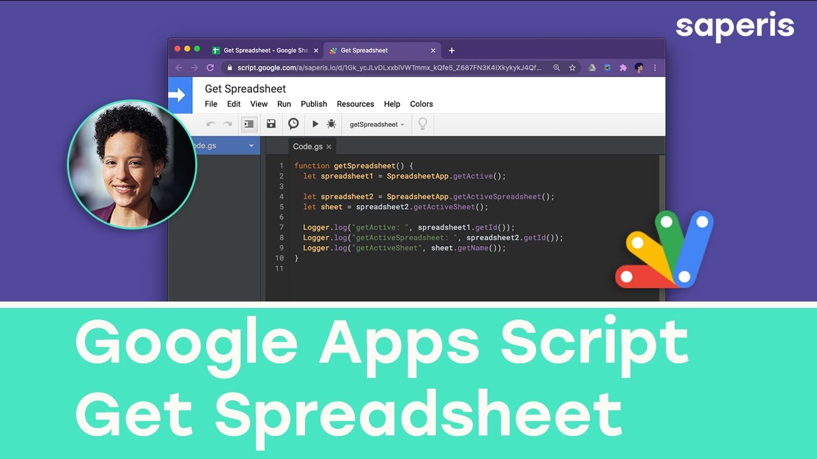This screenshot has width=817, height=459.
Task: Close the Apps Script browser tab
Action: (433, 50)
